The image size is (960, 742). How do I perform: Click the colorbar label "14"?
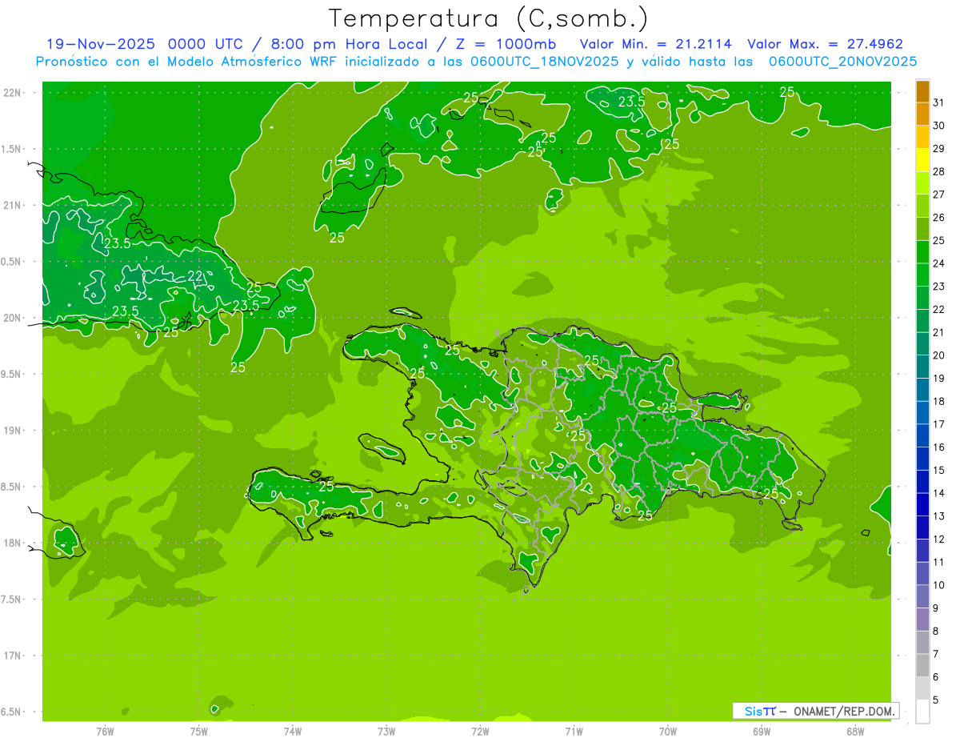tap(939, 493)
